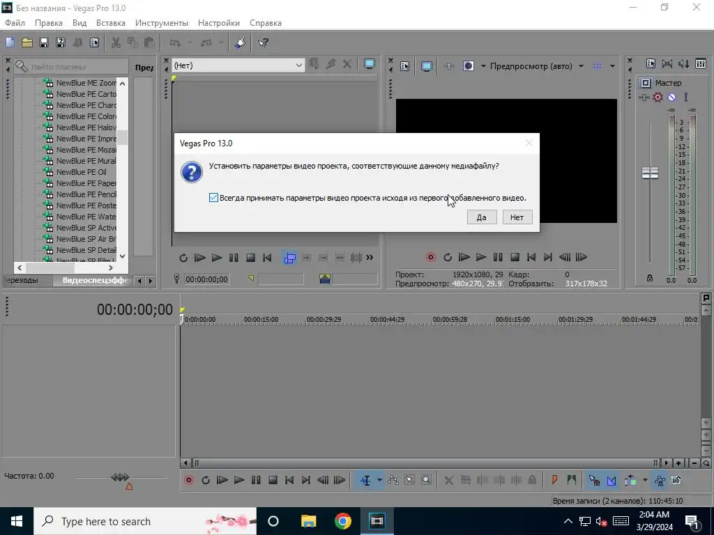Zoom in timeline with plus button
Image resolution: width=714 pixels, height=535 pixels.
click(x=678, y=463)
